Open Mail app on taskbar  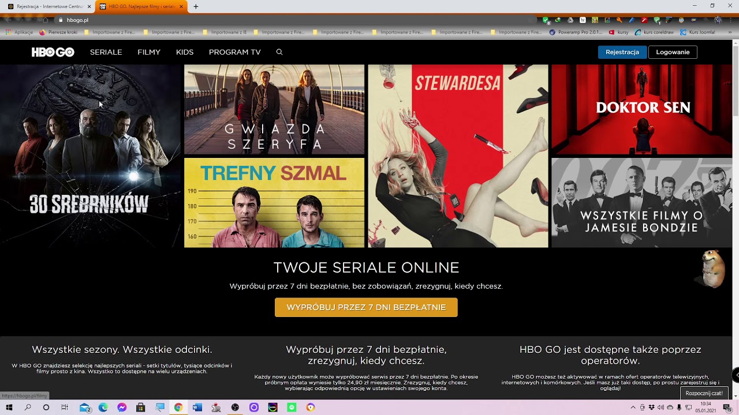point(85,408)
